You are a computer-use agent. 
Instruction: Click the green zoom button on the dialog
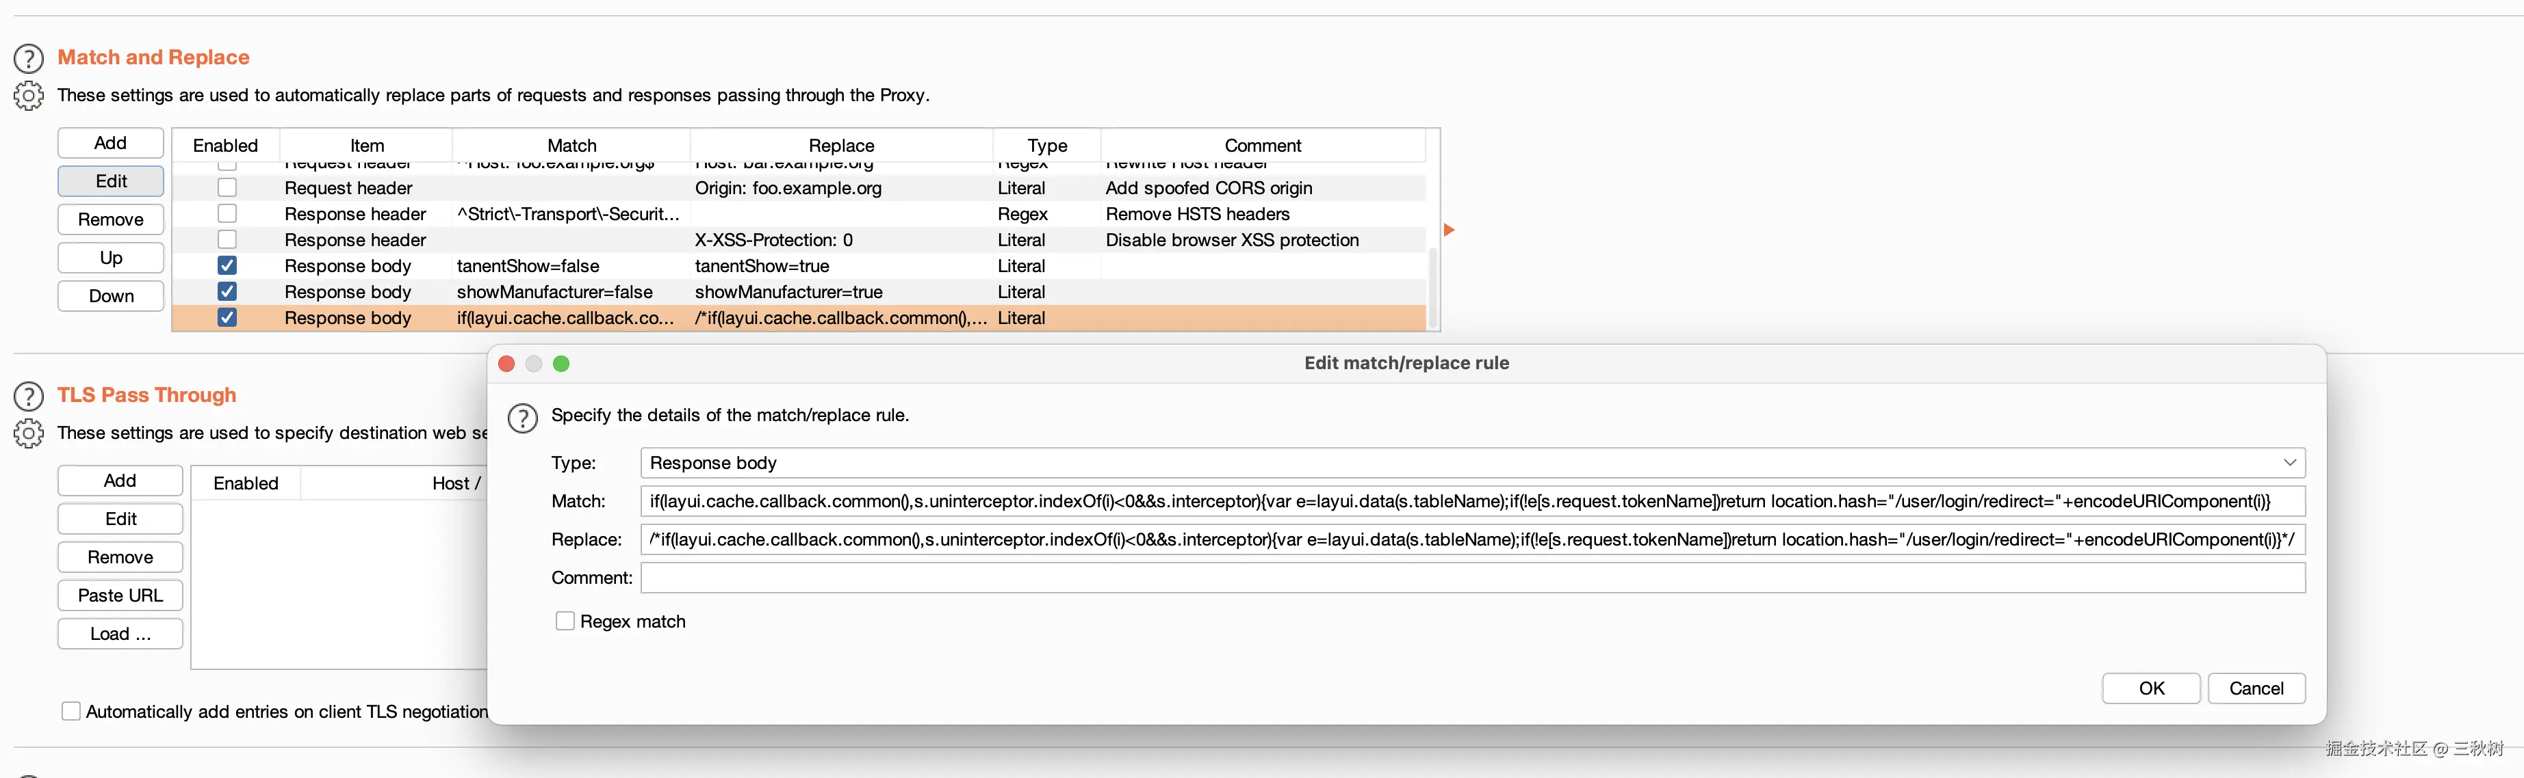click(x=561, y=364)
